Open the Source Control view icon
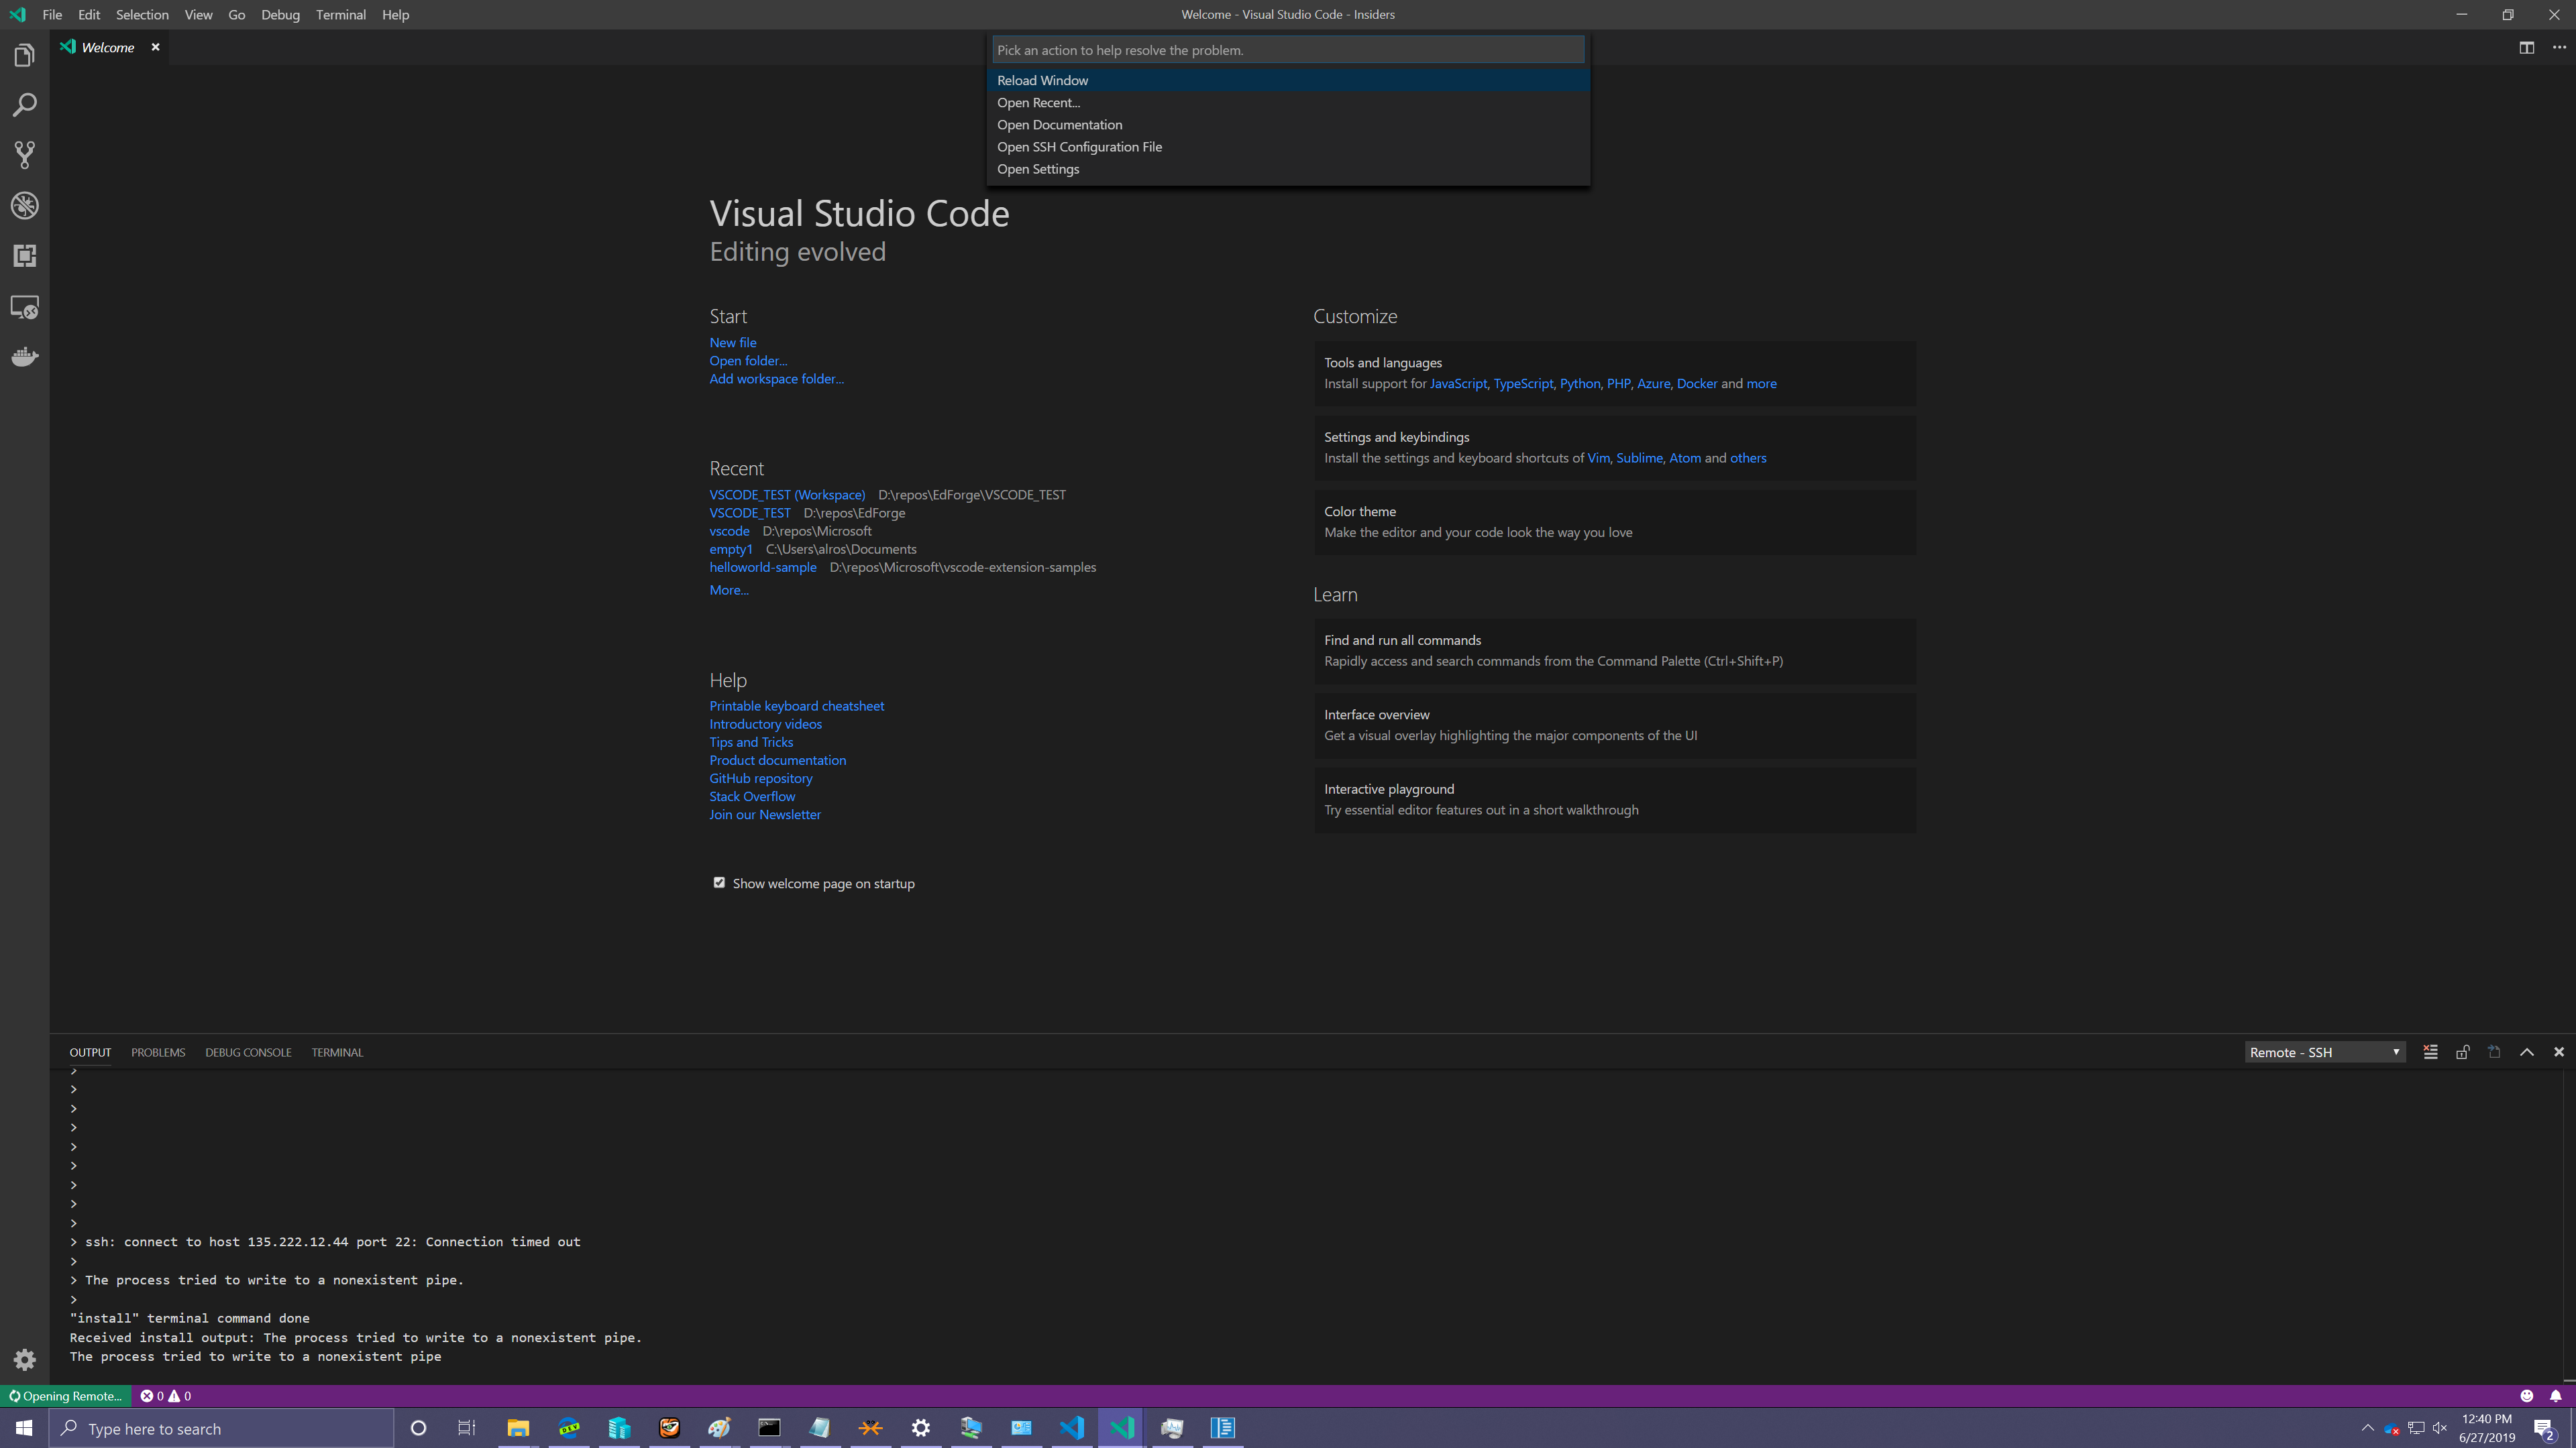 click(24, 155)
